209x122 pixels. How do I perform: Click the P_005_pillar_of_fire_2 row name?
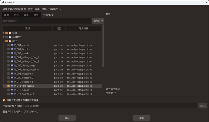click(x=27, y=61)
